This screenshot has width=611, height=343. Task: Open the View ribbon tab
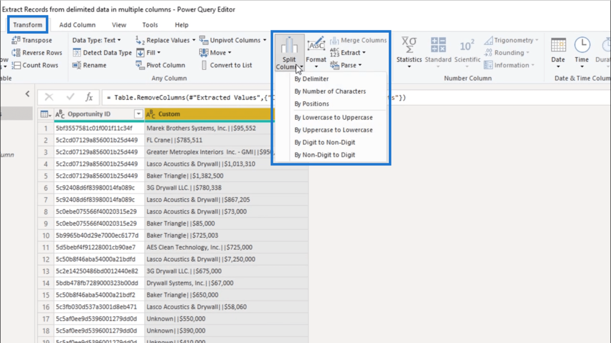(x=119, y=25)
